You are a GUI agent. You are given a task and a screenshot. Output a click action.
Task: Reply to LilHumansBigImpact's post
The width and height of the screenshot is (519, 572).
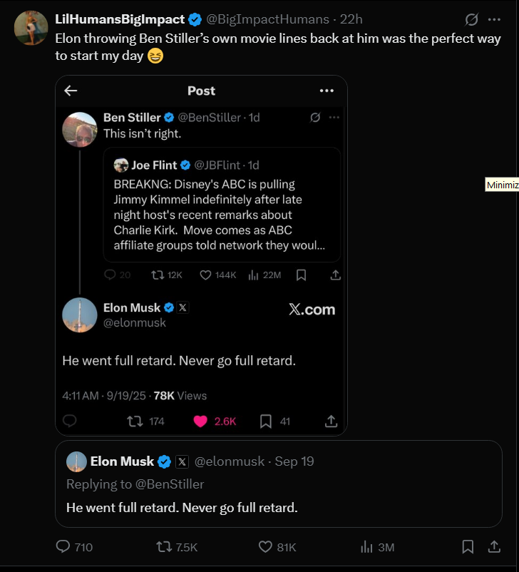(64, 547)
